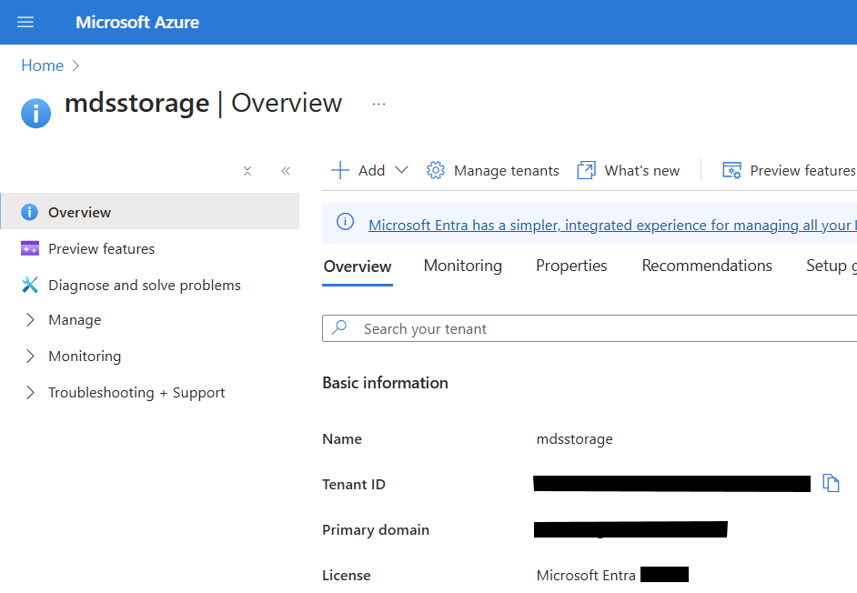Click the Add plus icon

[340, 170]
